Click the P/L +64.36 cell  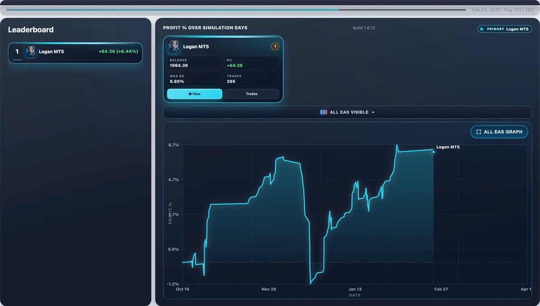pyautogui.click(x=251, y=63)
